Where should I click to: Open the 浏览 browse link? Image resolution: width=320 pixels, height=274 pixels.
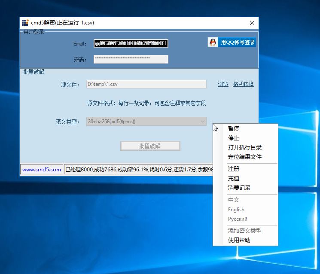(223, 84)
